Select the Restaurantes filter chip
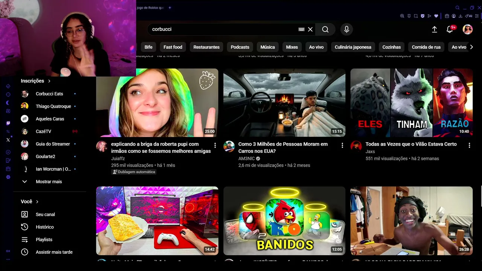482x271 pixels. point(206,47)
